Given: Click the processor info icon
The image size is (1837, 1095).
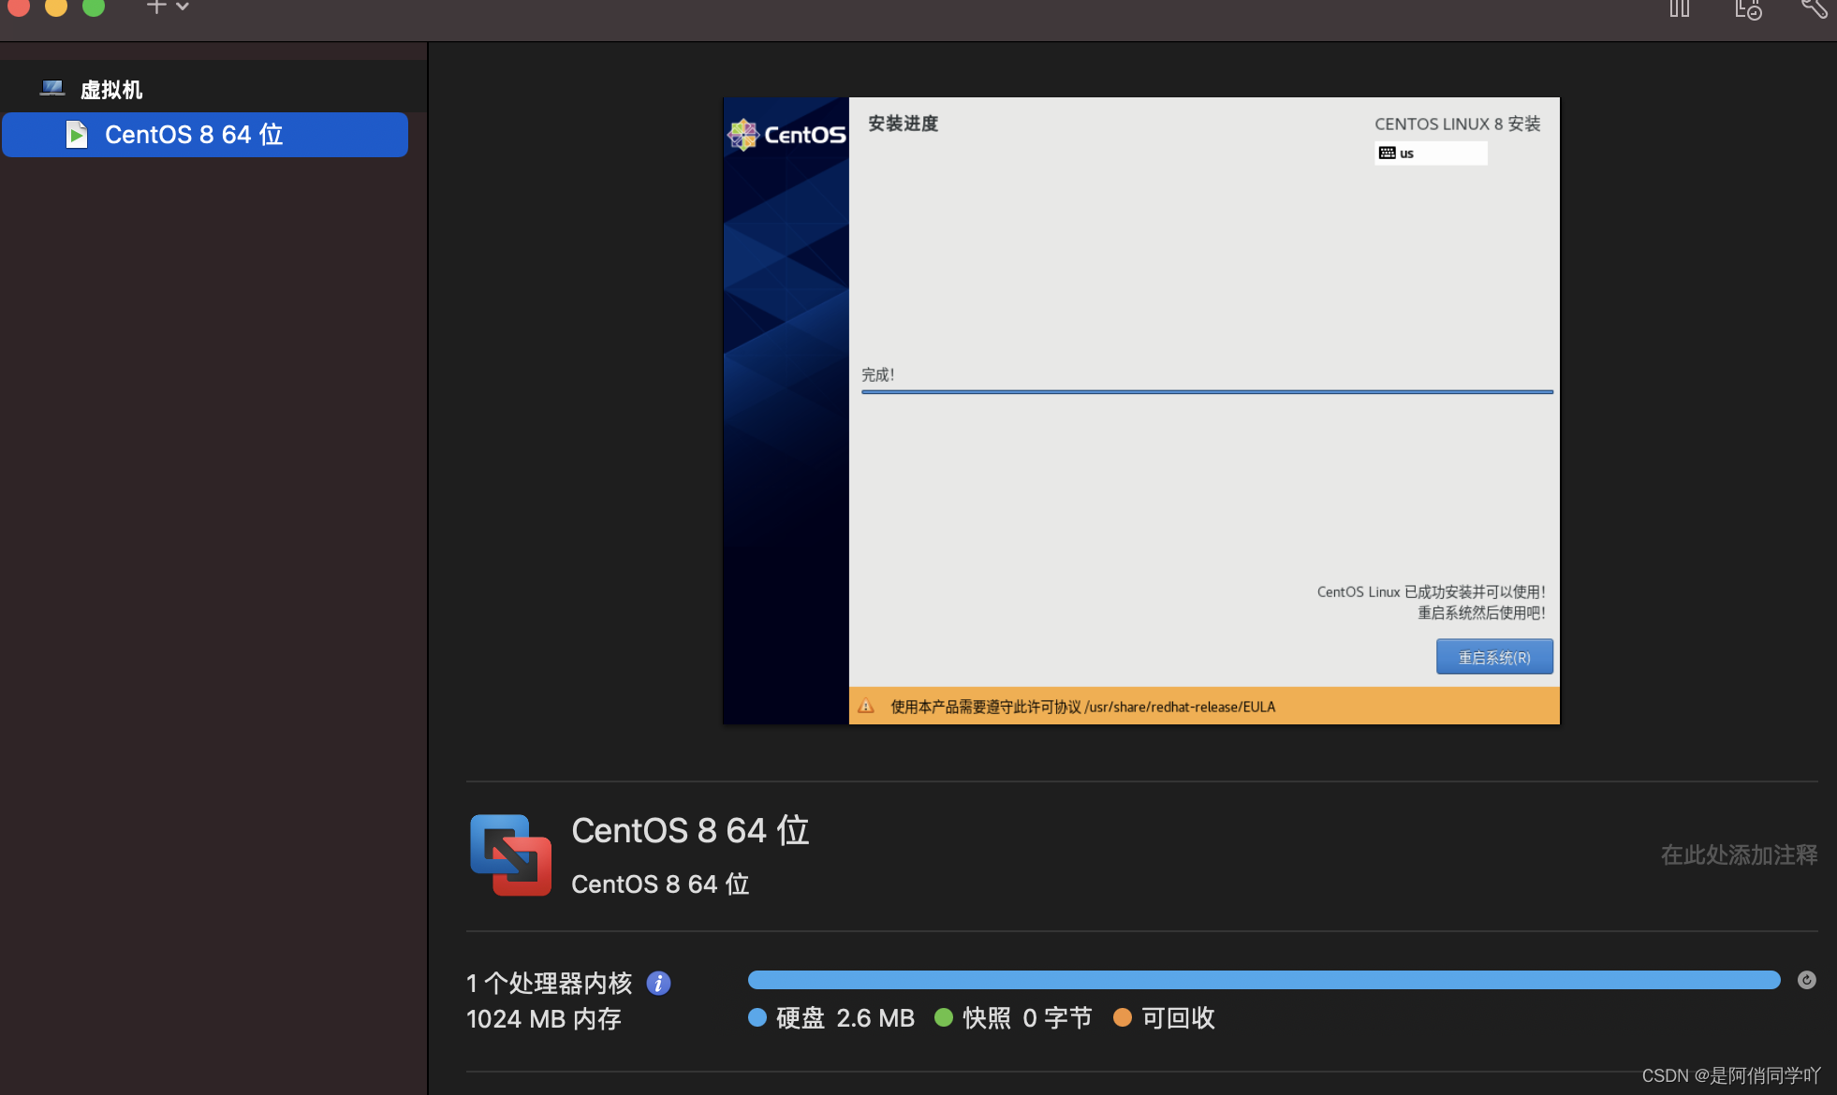Looking at the screenshot, I should point(658,984).
